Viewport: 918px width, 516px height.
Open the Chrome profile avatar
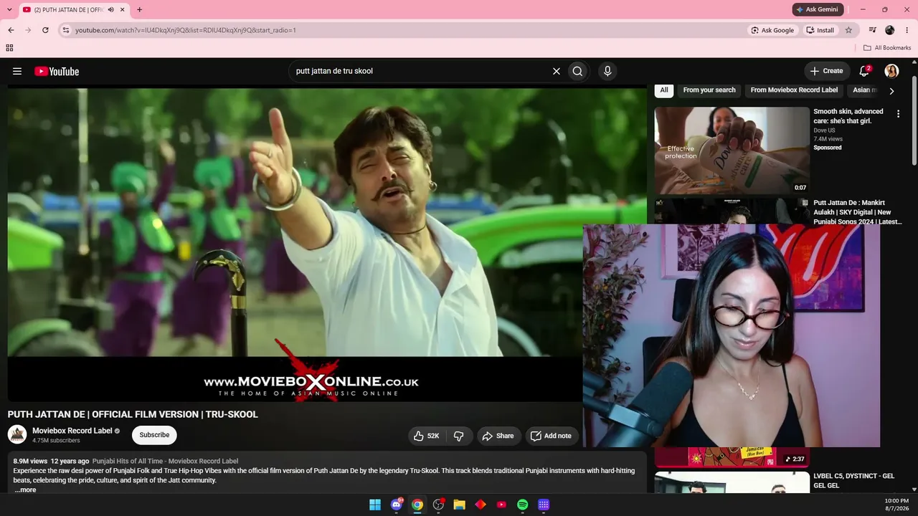[890, 30]
